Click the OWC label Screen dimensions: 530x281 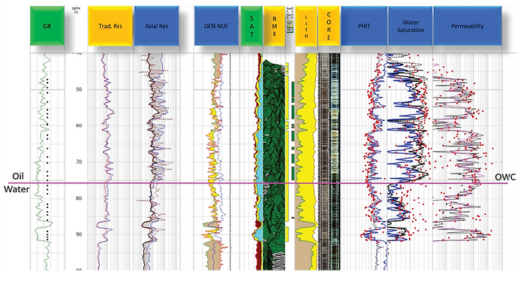coord(505,177)
